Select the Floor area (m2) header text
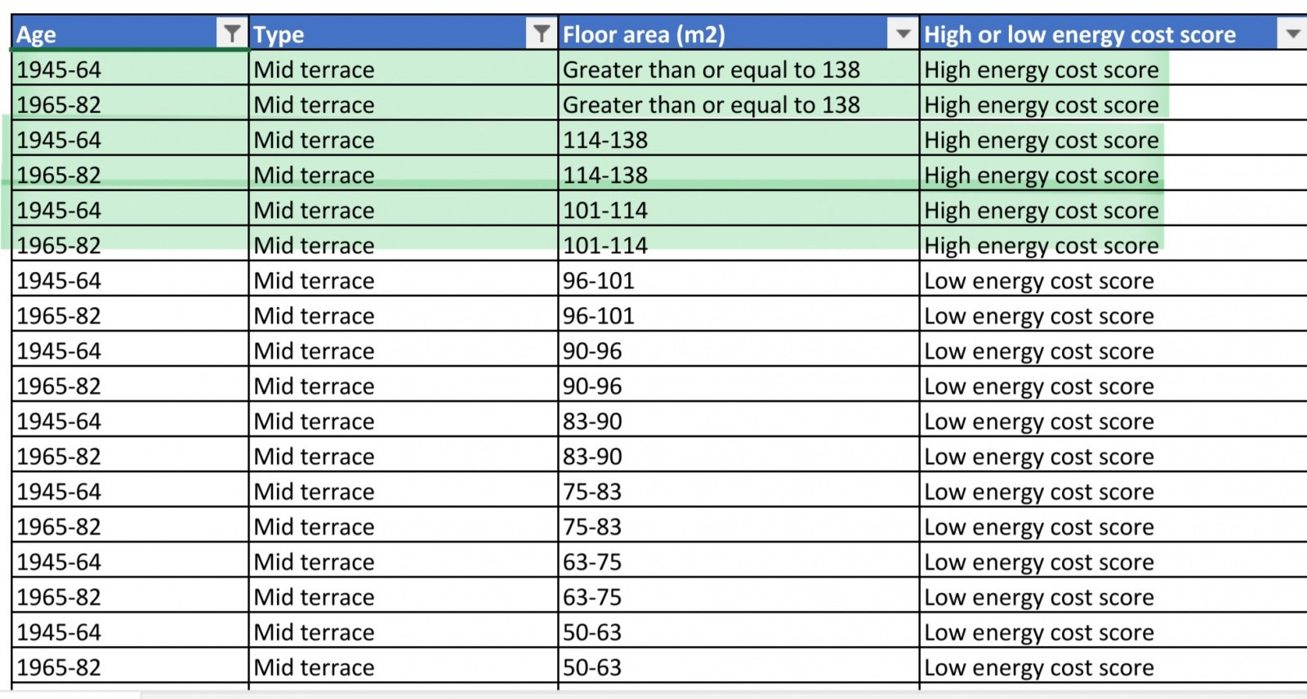 coord(644,34)
